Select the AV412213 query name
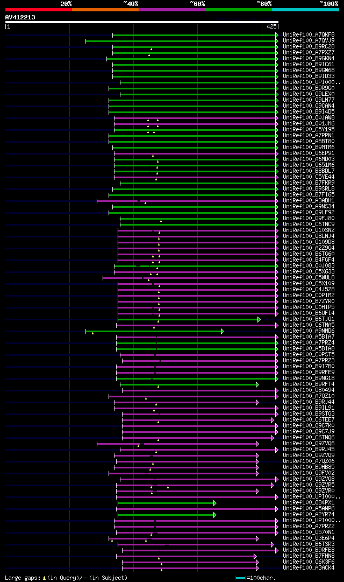This screenshot has width=344, height=582. pyautogui.click(x=20, y=17)
